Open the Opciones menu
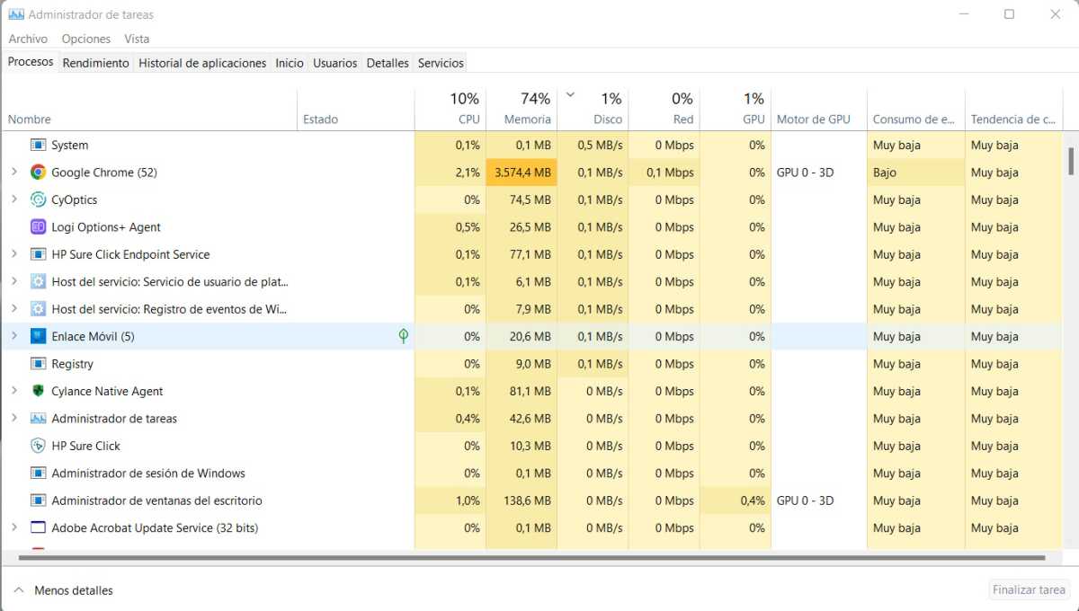 click(86, 39)
